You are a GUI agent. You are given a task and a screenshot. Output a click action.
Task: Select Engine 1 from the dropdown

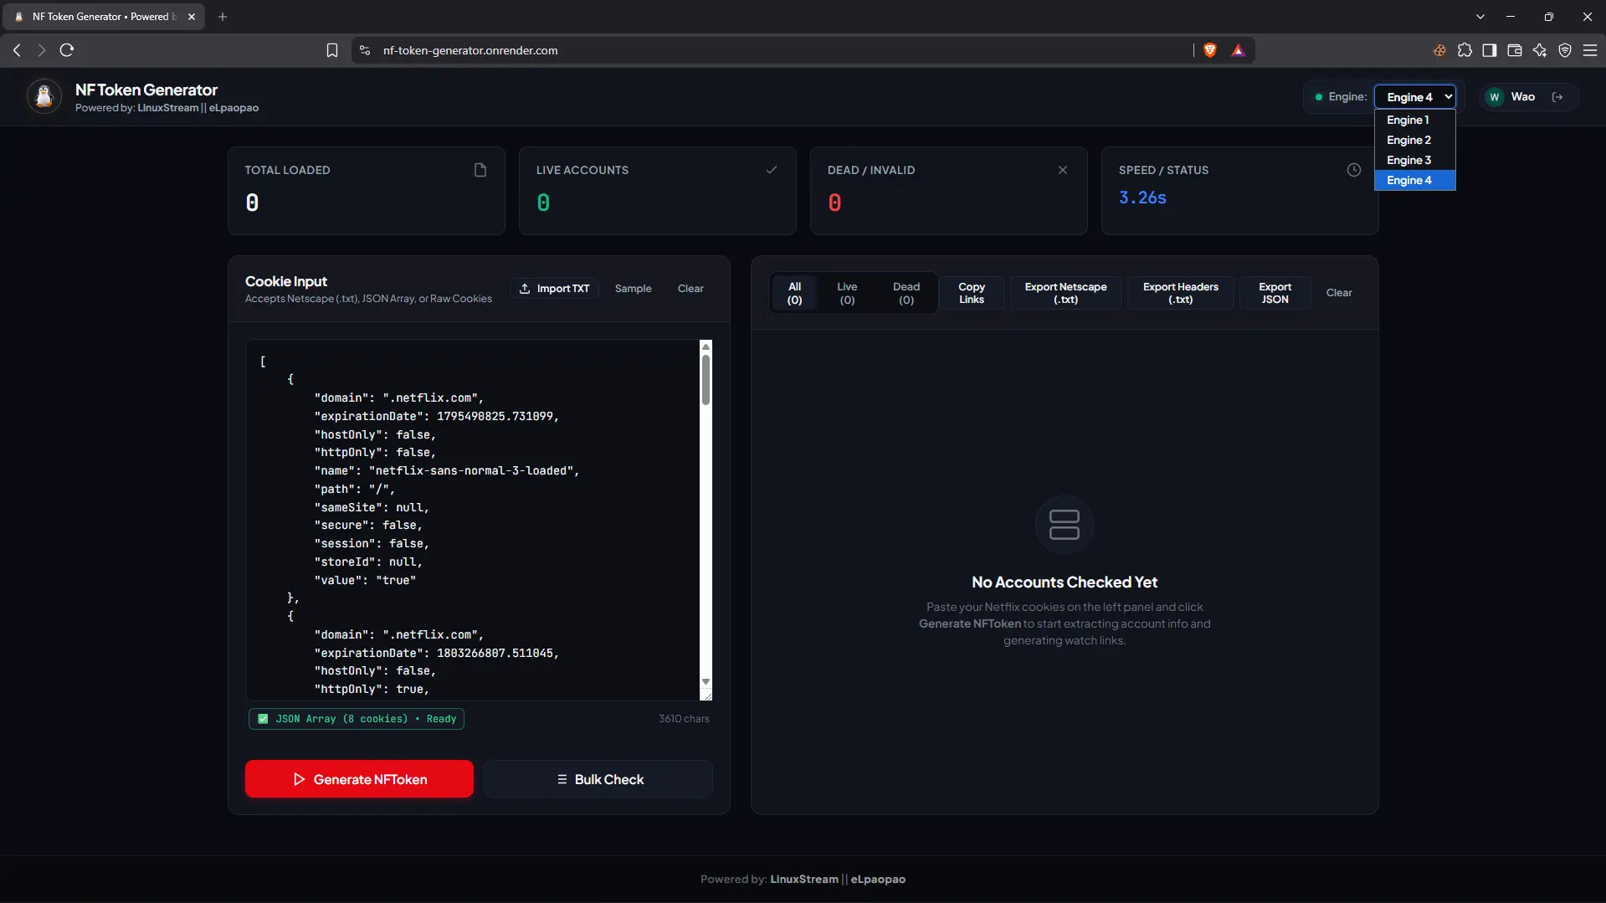tap(1415, 120)
